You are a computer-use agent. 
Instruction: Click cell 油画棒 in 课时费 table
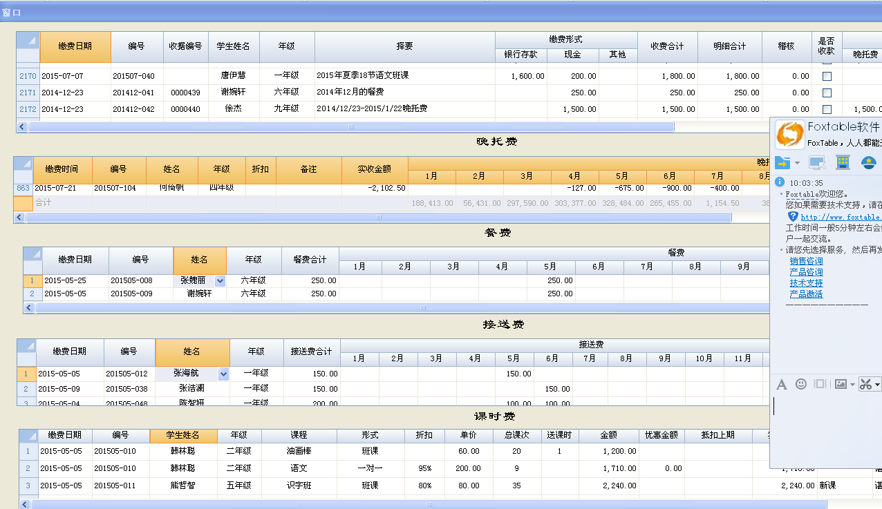point(299,451)
